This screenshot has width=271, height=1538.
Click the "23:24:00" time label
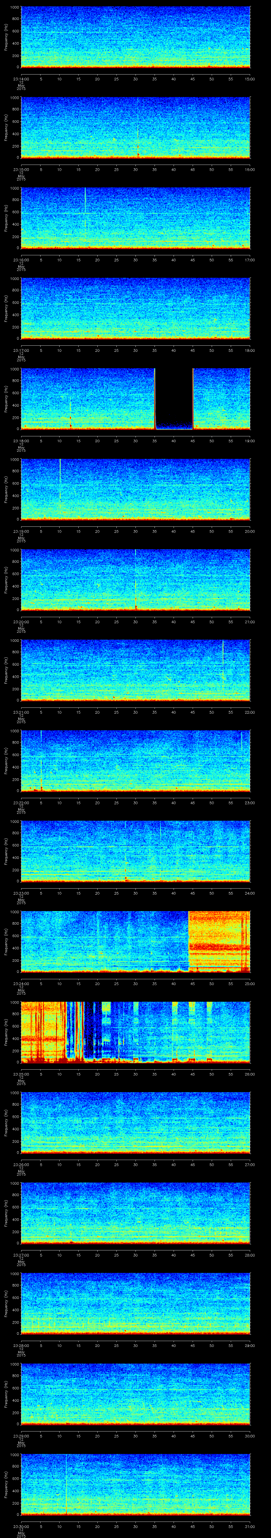point(21,983)
